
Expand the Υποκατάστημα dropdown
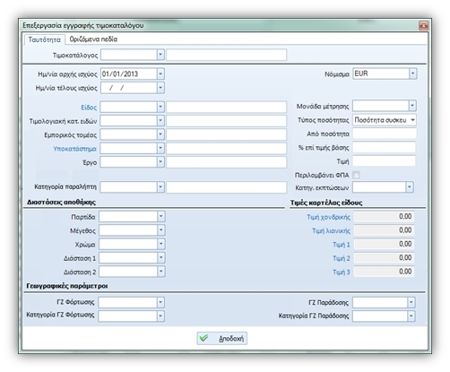(x=160, y=148)
